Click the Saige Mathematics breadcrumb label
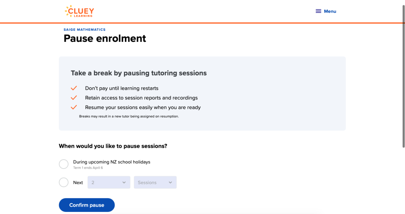Image resolution: width=405 pixels, height=214 pixels. [x=84, y=30]
